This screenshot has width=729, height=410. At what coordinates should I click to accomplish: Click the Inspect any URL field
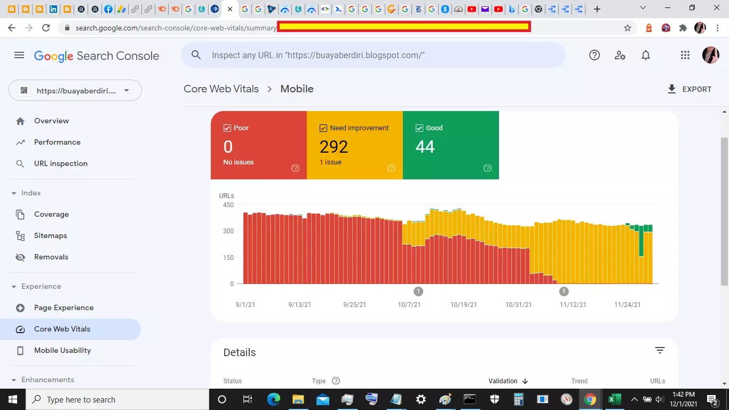373,55
